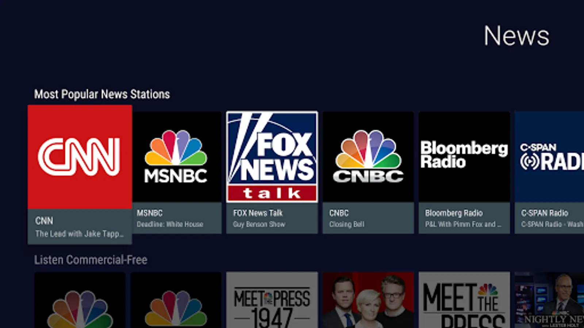Click the 'MSNBC' station name label

150,213
